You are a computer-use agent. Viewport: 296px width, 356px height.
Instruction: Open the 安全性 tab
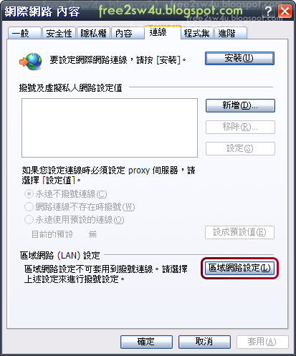pos(59,33)
